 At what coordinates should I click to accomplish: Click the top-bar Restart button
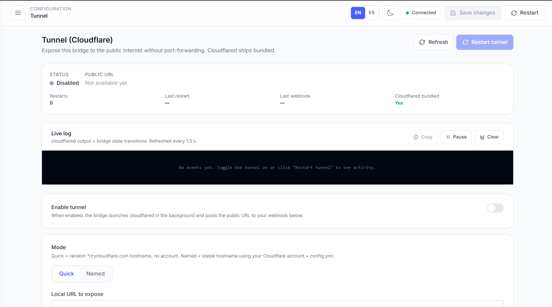click(x=525, y=13)
